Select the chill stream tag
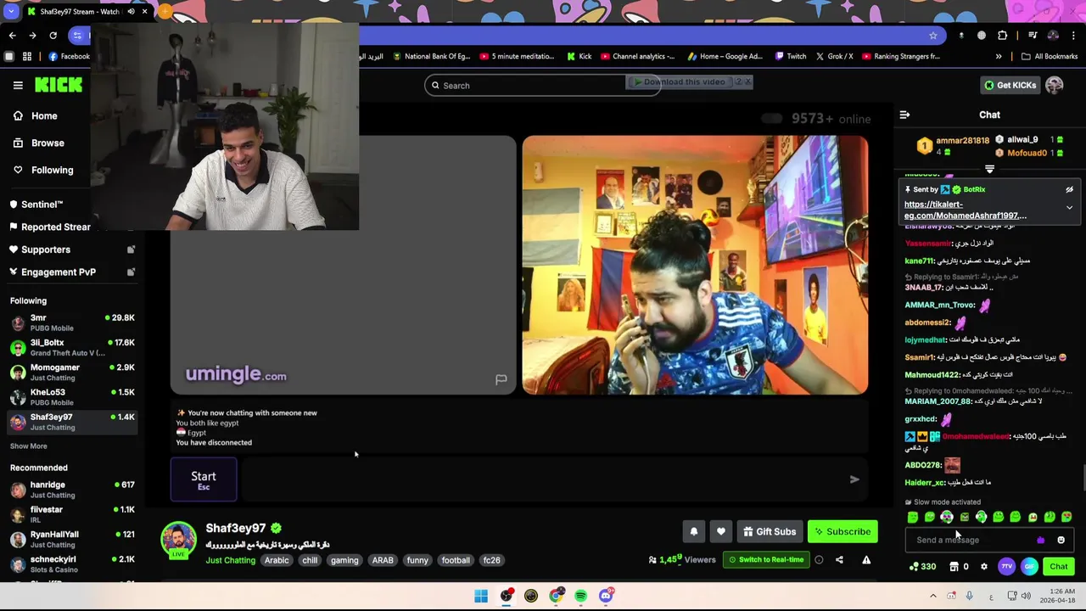The width and height of the screenshot is (1086, 611). (x=310, y=560)
